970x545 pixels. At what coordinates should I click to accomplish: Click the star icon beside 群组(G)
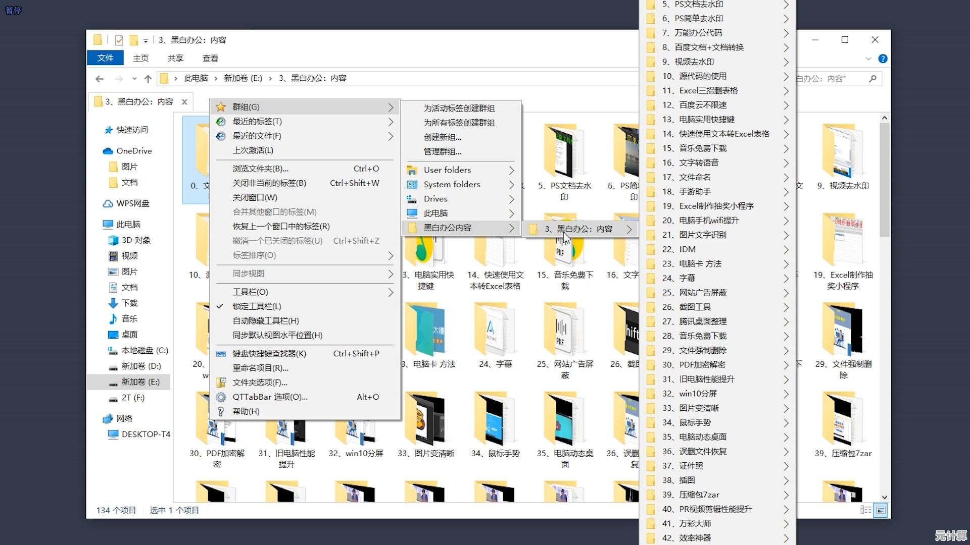(221, 107)
